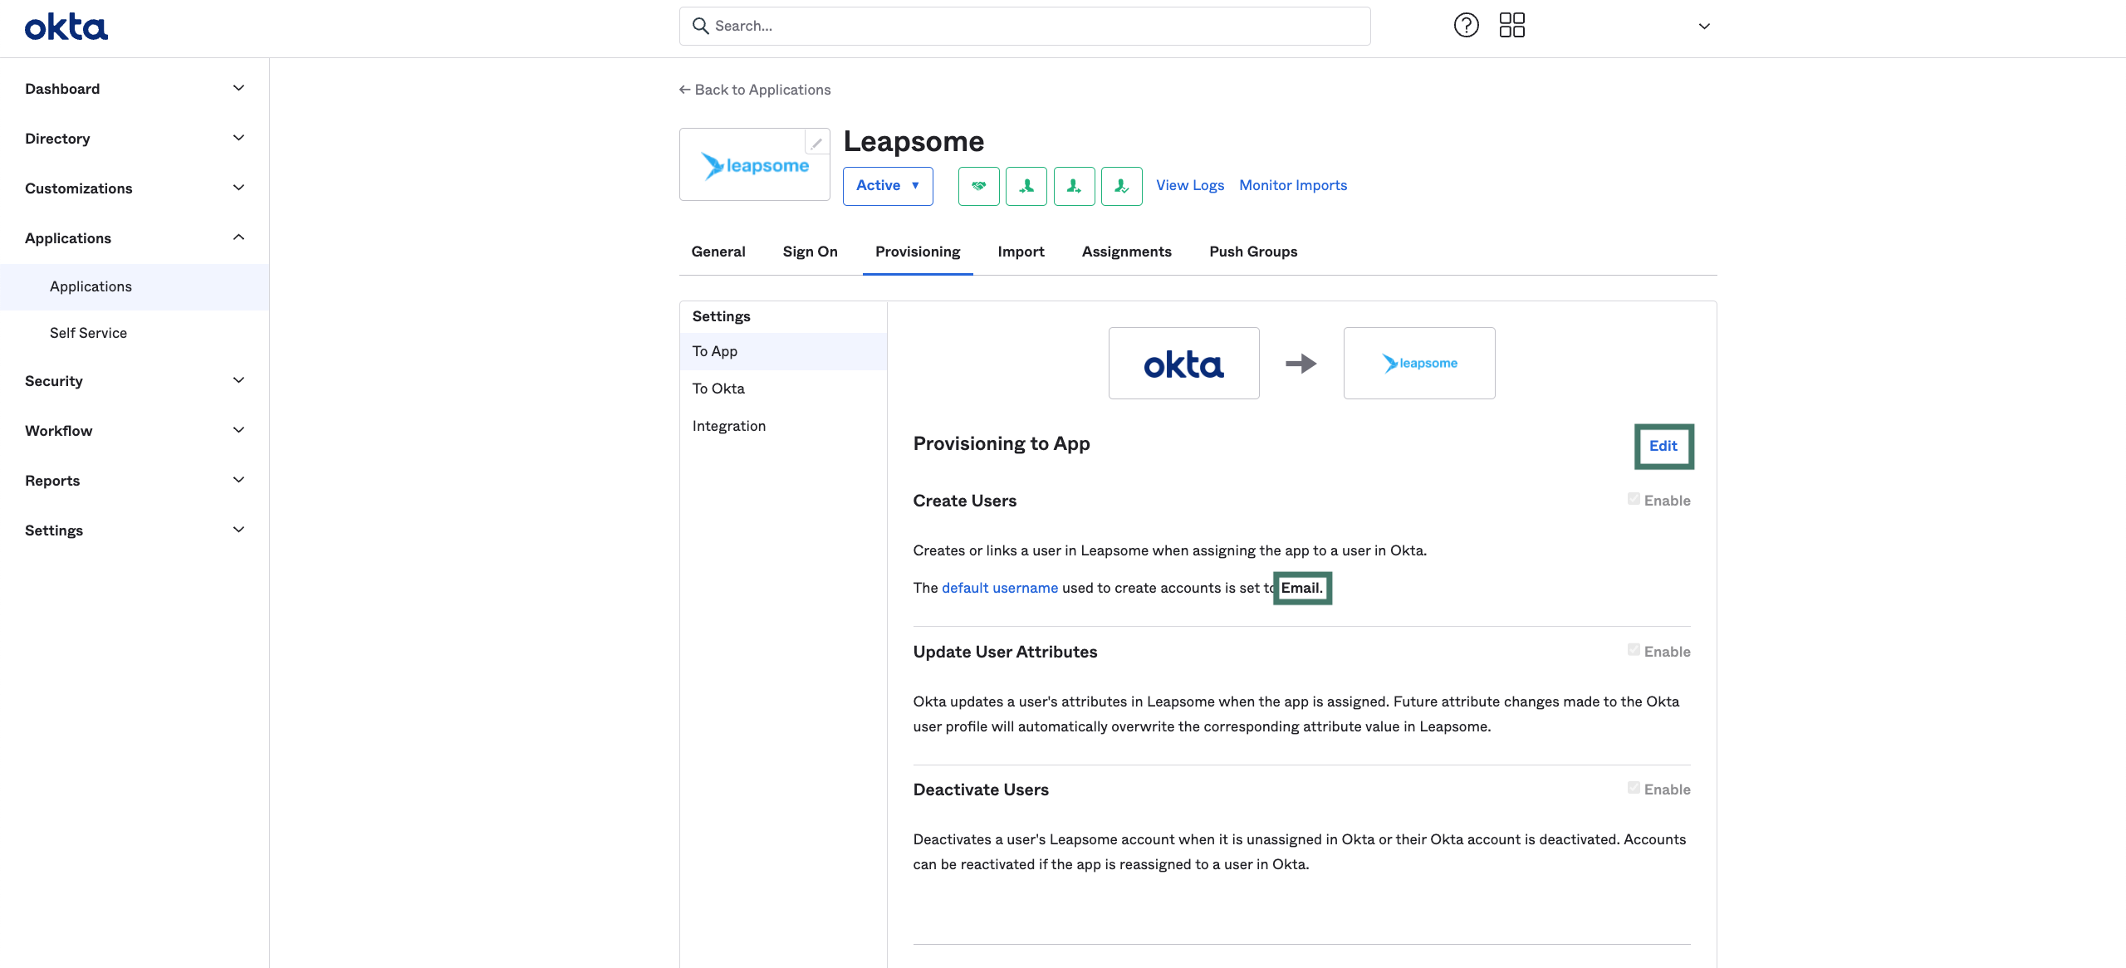Click the Create Users heading

[x=965, y=501]
